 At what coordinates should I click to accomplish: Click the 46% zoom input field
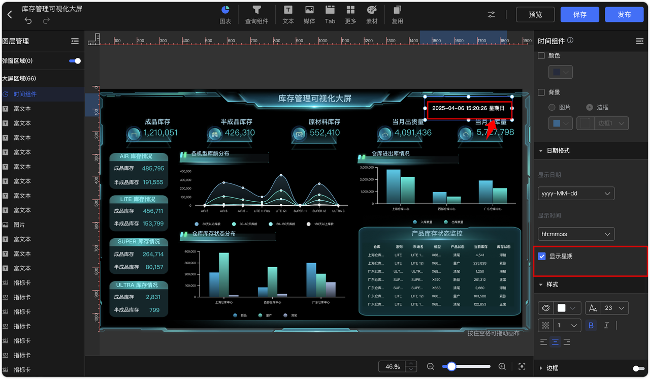(x=392, y=366)
